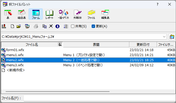The height and width of the screenshot is (103, 176).
Task: Select the 結合表 file type icon
Action: 22,14
